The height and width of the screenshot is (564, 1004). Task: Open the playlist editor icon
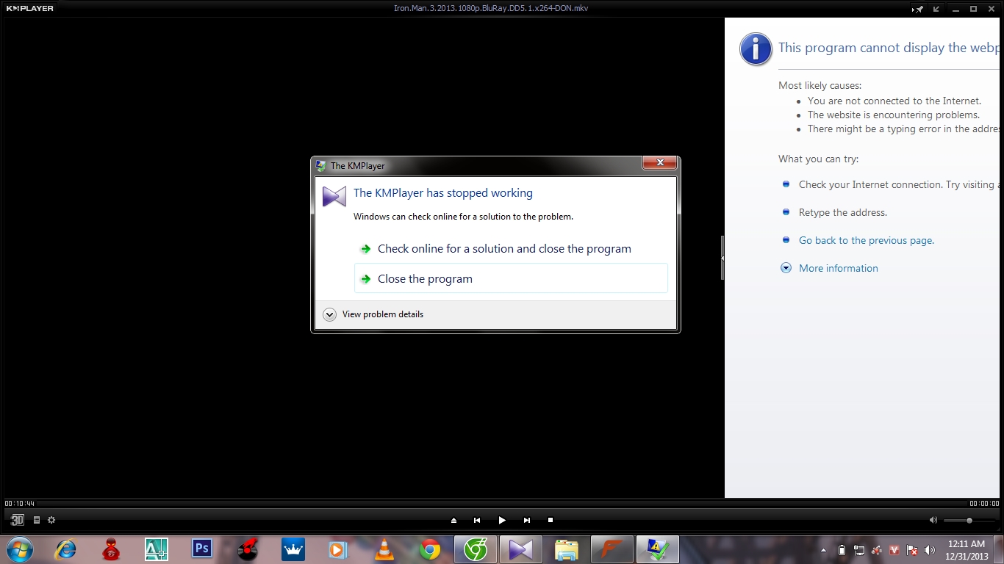(x=37, y=520)
